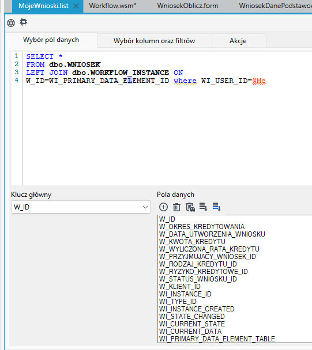312x350 pixels.
Task: Close the MojeWnioski.list tab
Action: point(76,6)
